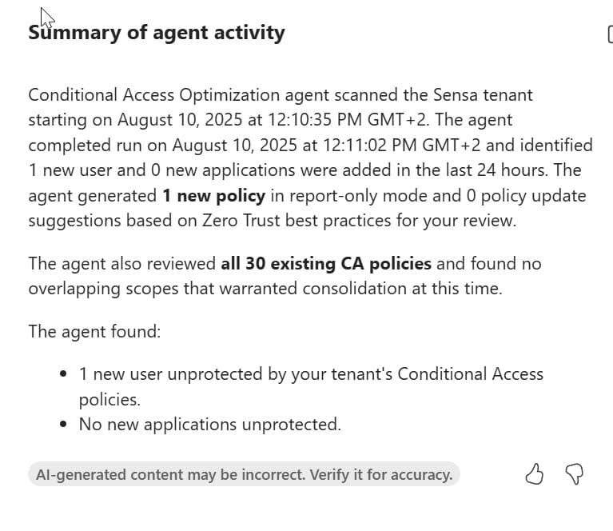This screenshot has height=531, width=613.
Task: Click the "0 policy update suggestions" phrase
Action: click(x=511, y=196)
